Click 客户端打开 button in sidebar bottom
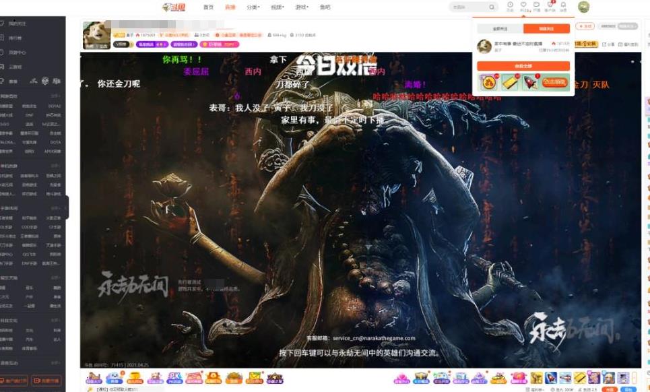Image resolution: width=650 pixels, height=392 pixels. [15, 381]
